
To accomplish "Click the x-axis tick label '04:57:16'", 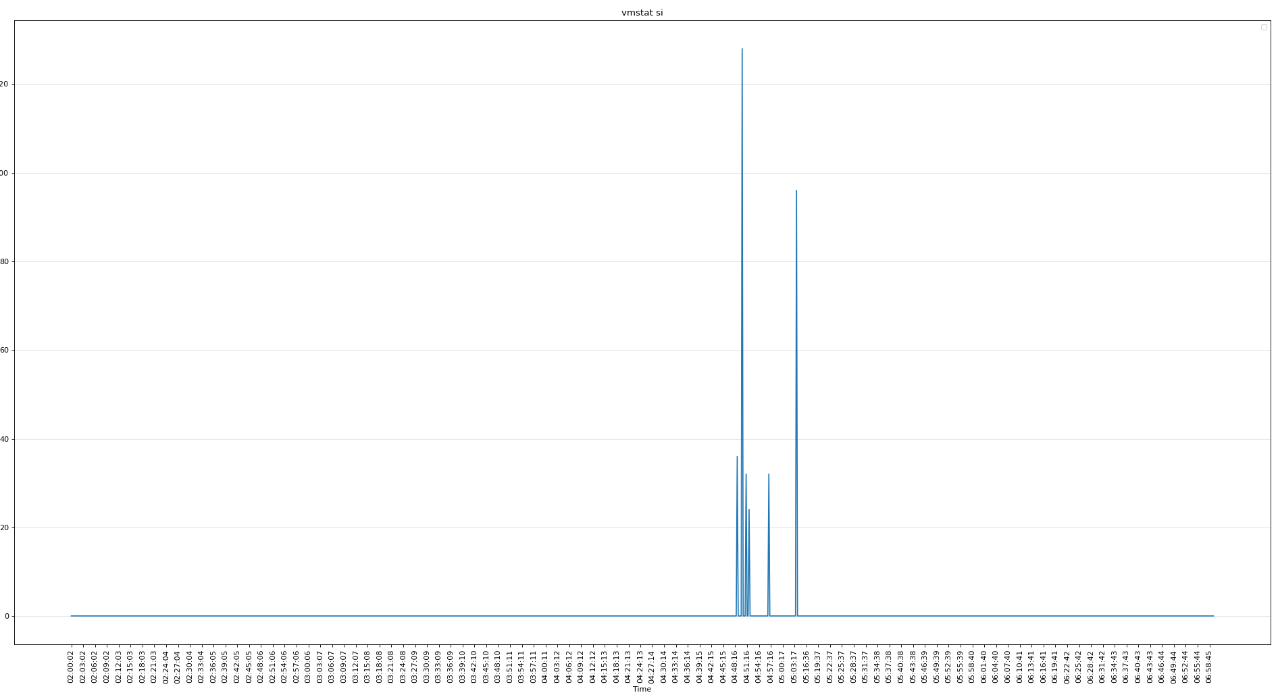I will [770, 667].
